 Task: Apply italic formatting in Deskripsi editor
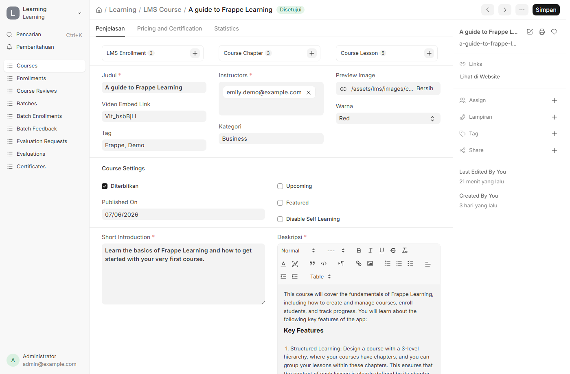370,250
